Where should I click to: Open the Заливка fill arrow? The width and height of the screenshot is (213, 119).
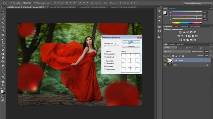(211, 56)
